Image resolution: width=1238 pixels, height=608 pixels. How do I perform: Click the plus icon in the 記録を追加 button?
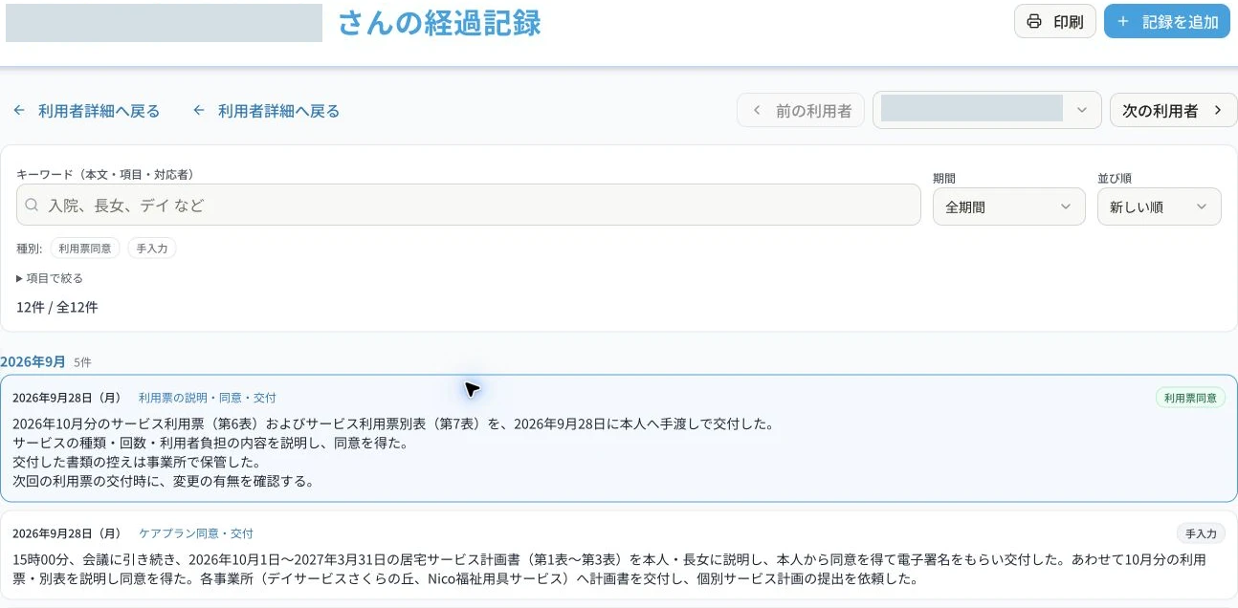pos(1123,21)
